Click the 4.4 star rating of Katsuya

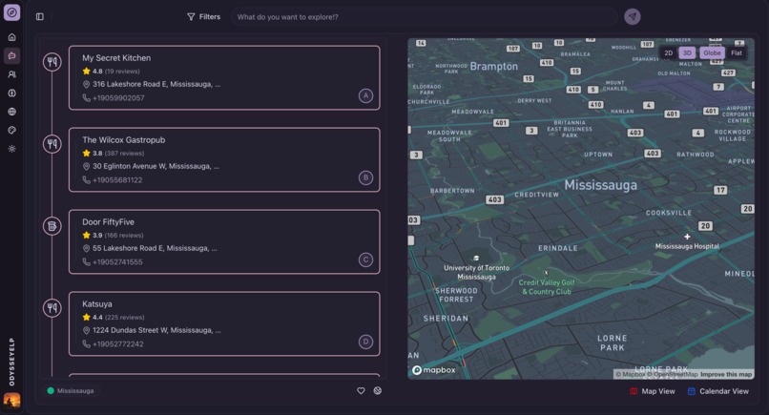(x=93, y=317)
